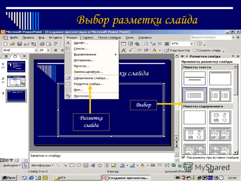The width and height of the screenshot is (241, 181).
Task: Click the Insert Picture icon
Action: pyautogui.click(x=114, y=165)
